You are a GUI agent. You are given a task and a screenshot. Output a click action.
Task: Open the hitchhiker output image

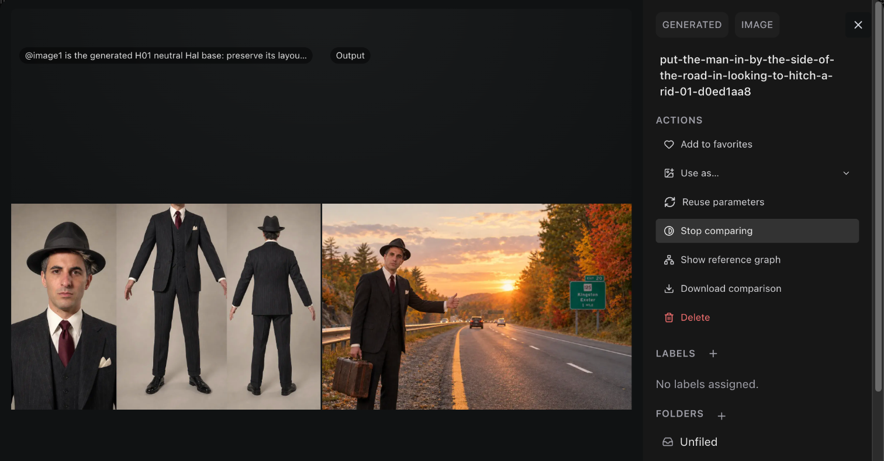[476, 306]
